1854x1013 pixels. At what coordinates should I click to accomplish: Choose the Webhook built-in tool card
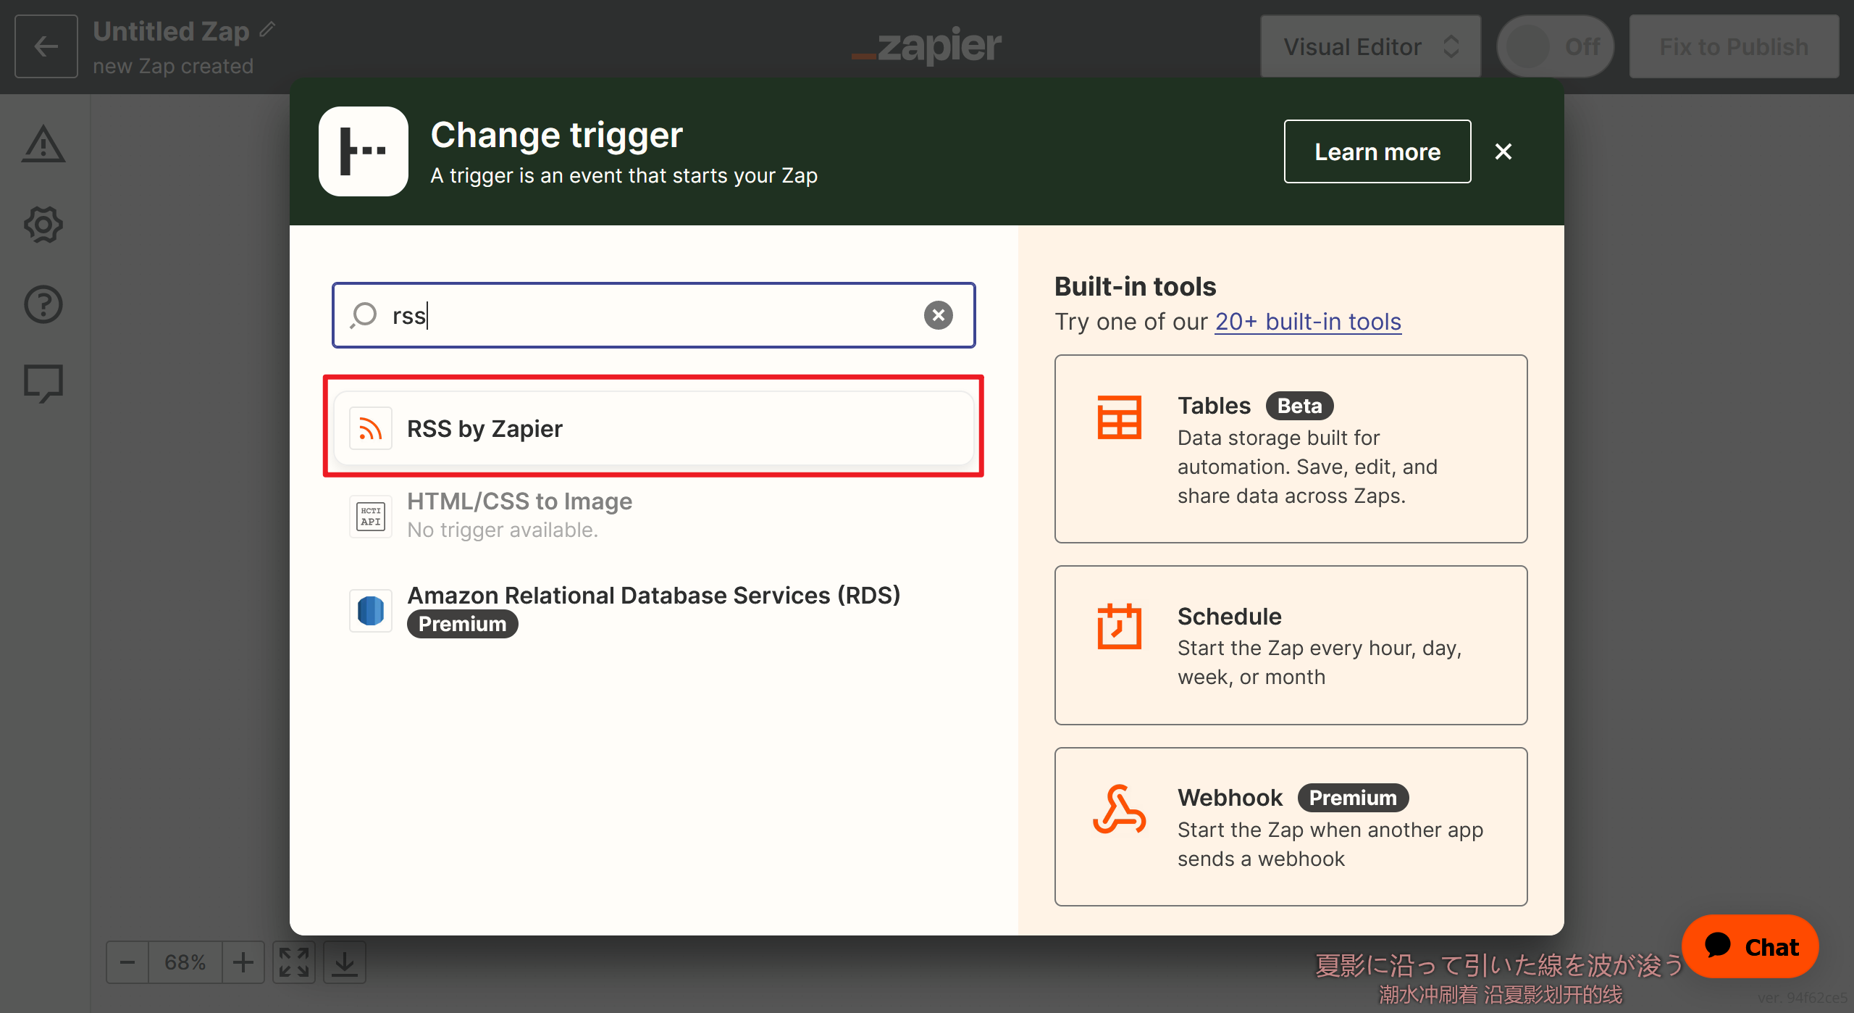coord(1291,827)
